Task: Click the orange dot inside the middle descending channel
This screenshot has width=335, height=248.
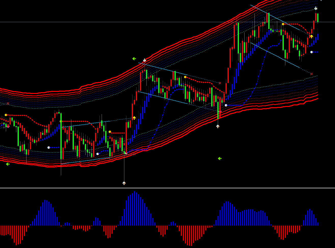Action: 185,77
